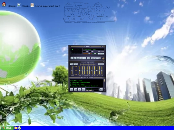Open playlist ADD menu button

72,90
